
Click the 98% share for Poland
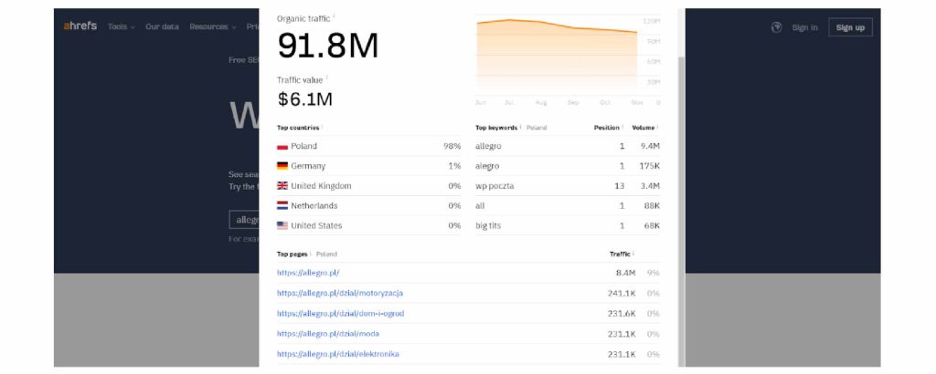[452, 147]
